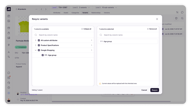Open the download import icon in sidebar
This screenshot has width=191, height=109.
pyautogui.click(x=9, y=52)
